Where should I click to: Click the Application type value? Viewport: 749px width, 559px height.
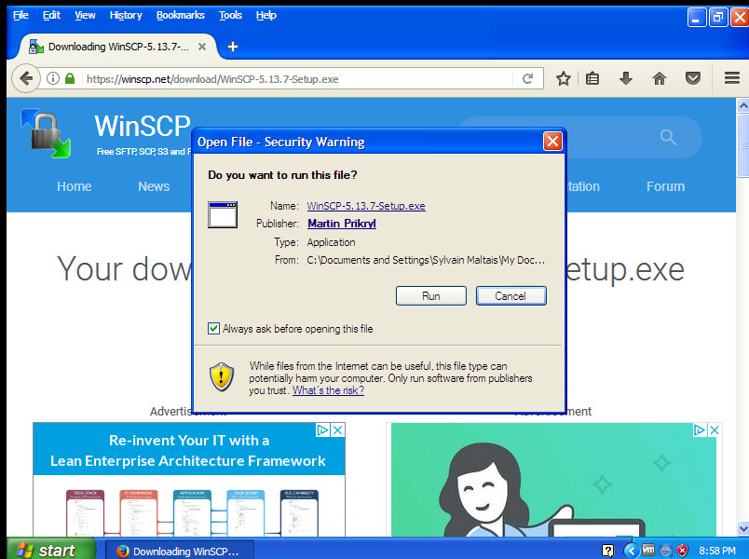click(331, 242)
